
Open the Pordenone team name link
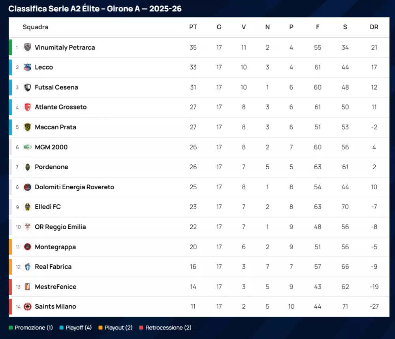[x=51, y=167]
